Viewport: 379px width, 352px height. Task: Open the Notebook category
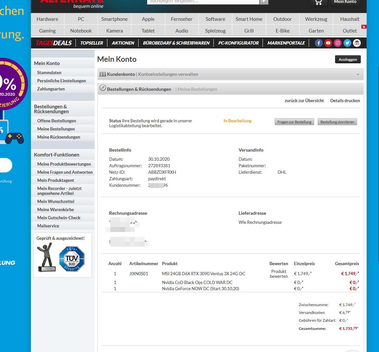click(81, 31)
